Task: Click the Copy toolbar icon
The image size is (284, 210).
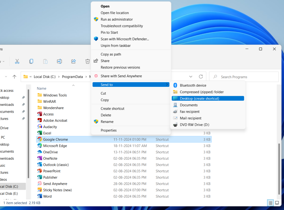Action: (31, 61)
